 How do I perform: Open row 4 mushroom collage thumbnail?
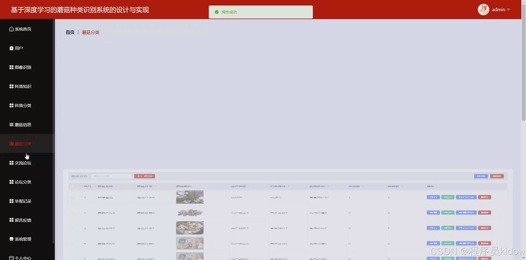tap(190, 243)
